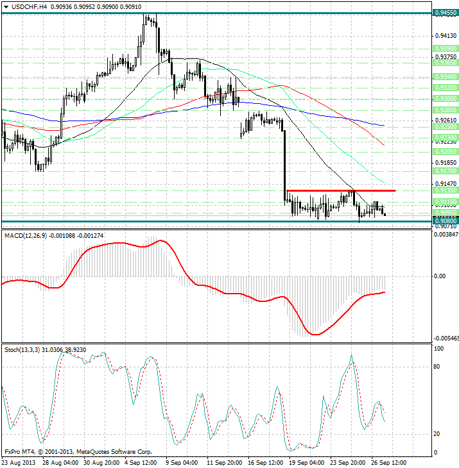Click the 0.90800 teal support label
The height and width of the screenshot is (468, 459).
[446, 221]
